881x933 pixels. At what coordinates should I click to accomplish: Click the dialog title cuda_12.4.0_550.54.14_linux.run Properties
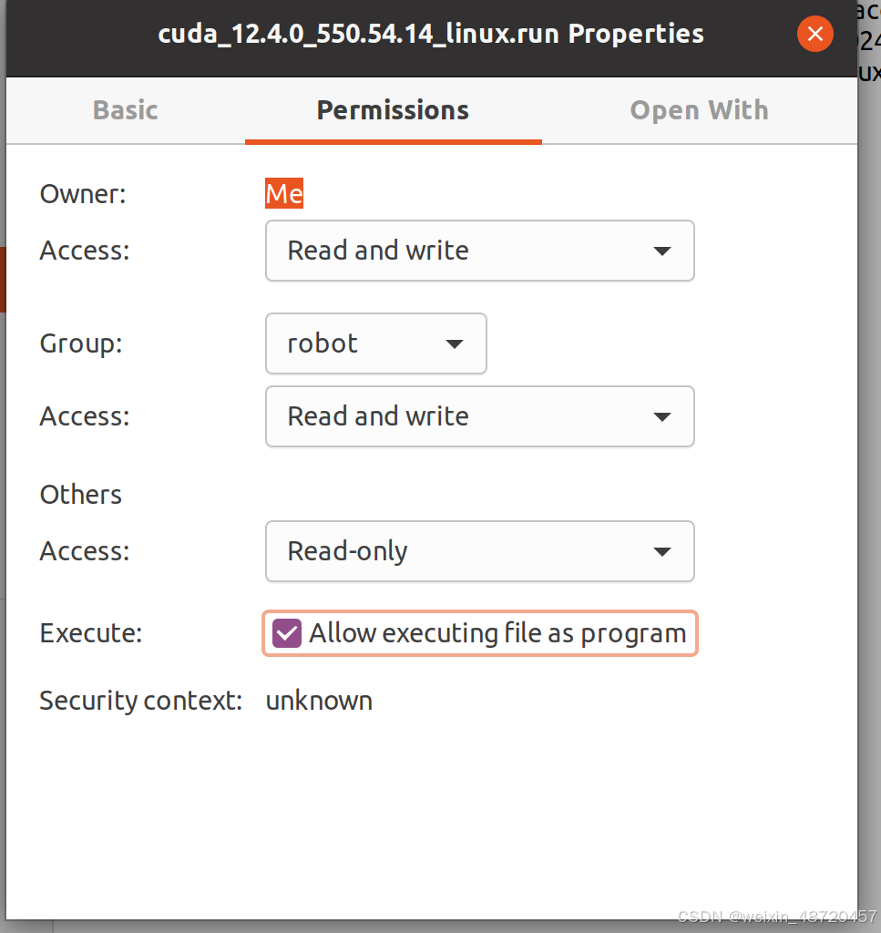click(x=431, y=34)
